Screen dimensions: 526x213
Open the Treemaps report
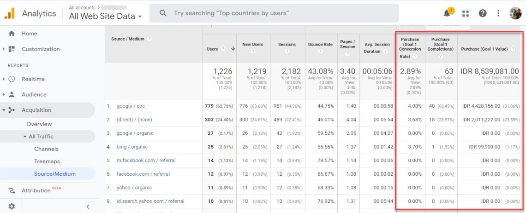pyautogui.click(x=47, y=161)
